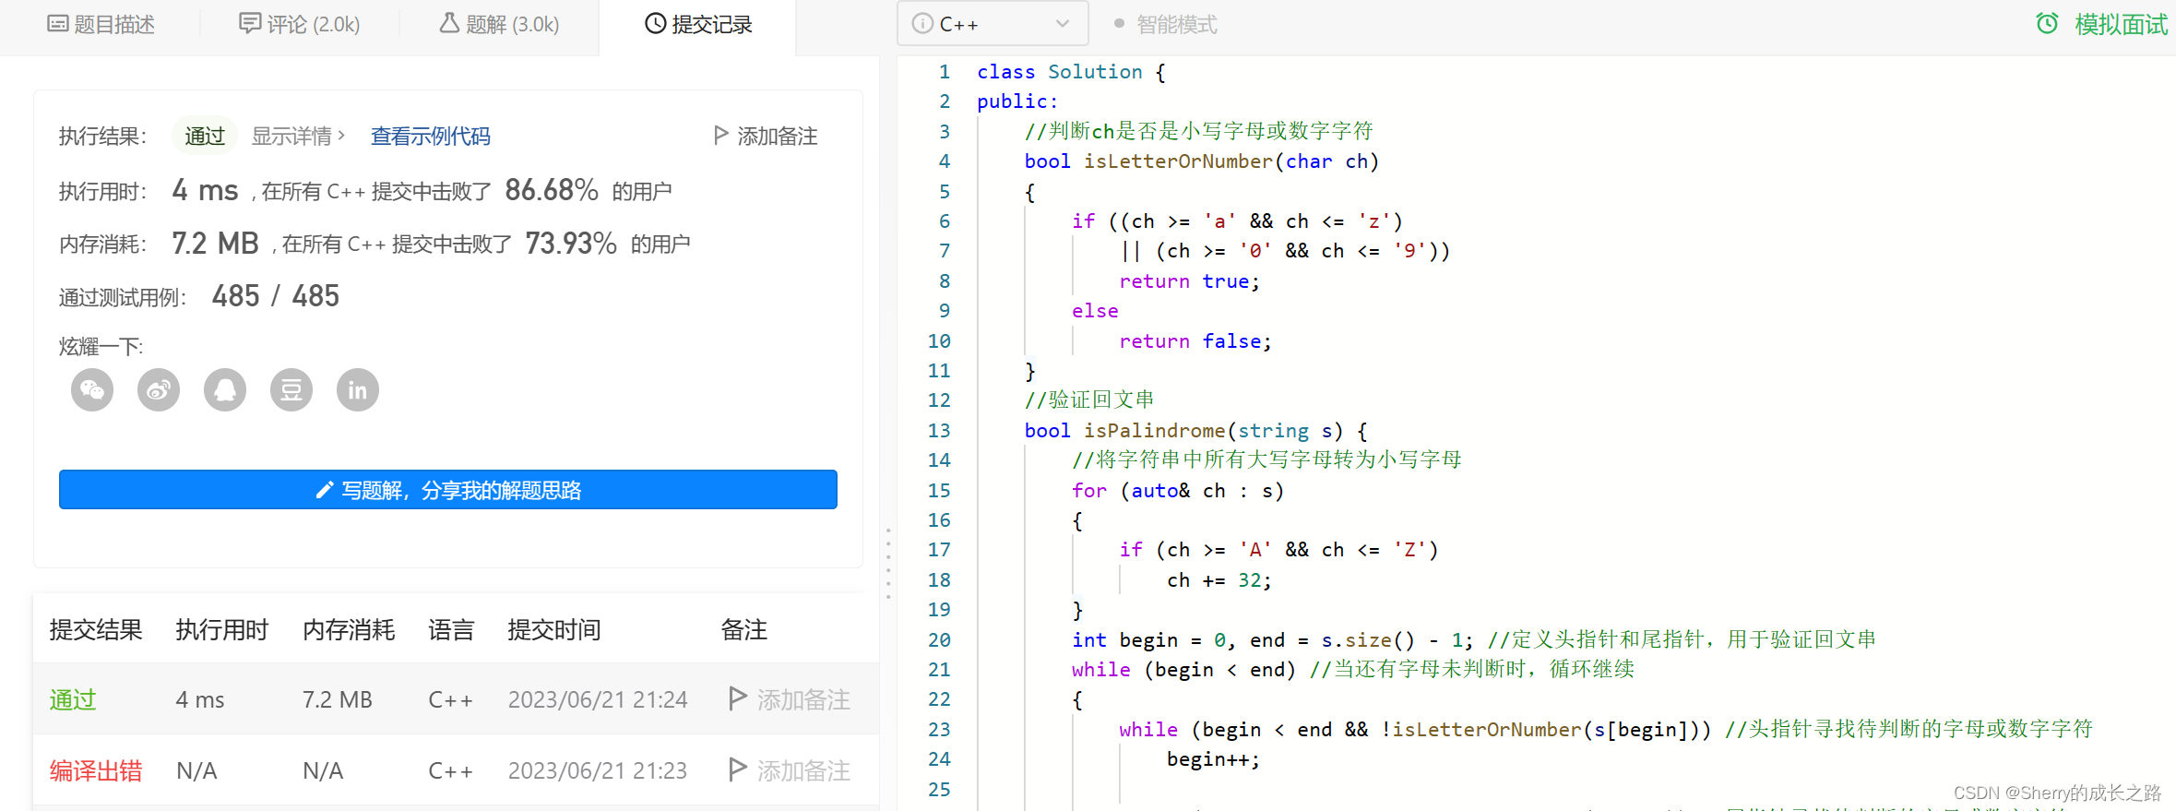Click the flag icon next to 执行结果 添加备注
Screen dimensions: 2176x811
(721, 136)
